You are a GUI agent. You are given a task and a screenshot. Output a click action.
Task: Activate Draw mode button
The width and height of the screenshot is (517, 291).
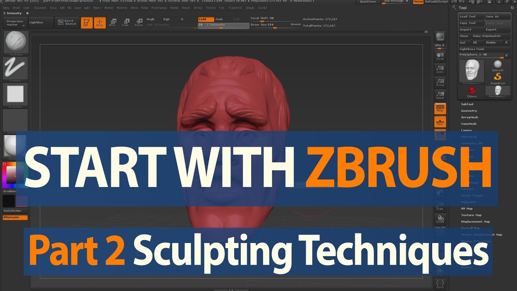click(99, 23)
